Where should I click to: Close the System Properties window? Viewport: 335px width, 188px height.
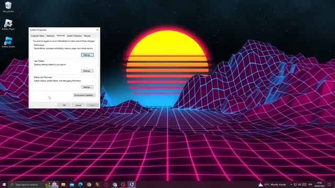point(97,30)
